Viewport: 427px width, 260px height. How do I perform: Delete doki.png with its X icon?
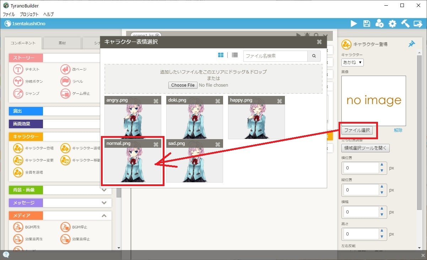pyautogui.click(x=218, y=101)
